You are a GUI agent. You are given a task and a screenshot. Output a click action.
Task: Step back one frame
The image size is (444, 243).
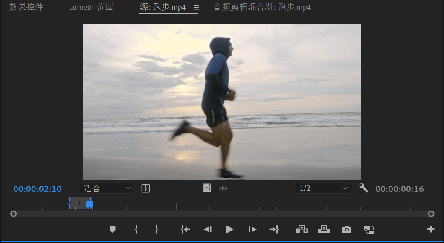[208, 229]
